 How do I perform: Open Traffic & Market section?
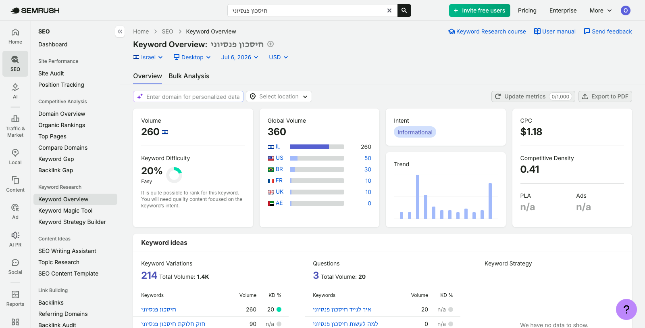tap(15, 126)
